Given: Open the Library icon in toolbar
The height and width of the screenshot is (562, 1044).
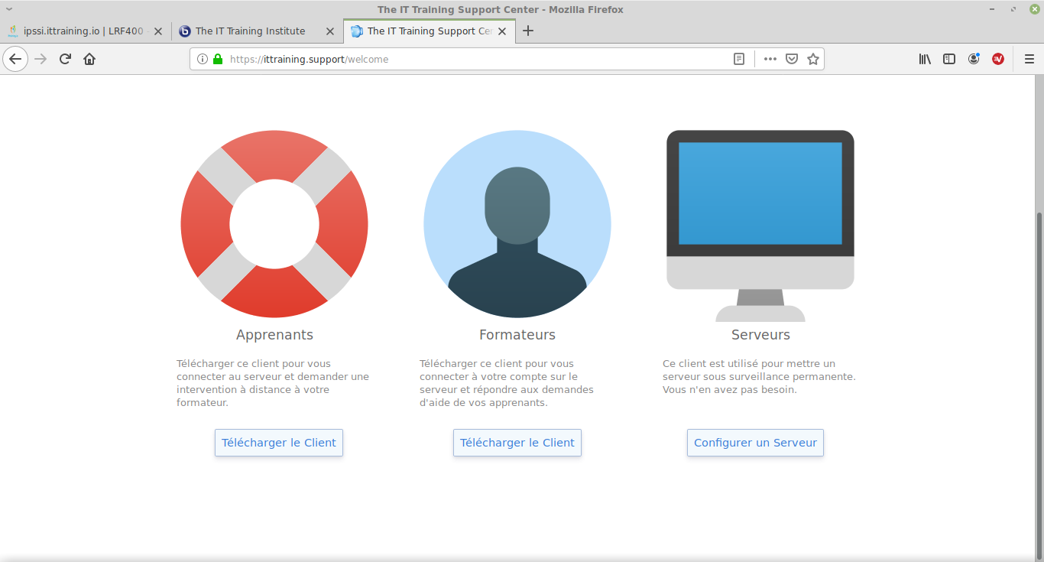Looking at the screenshot, I should coord(925,59).
